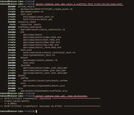Click the scaffold Post command line text
Screen dimensions: 134x115
(79, 4)
